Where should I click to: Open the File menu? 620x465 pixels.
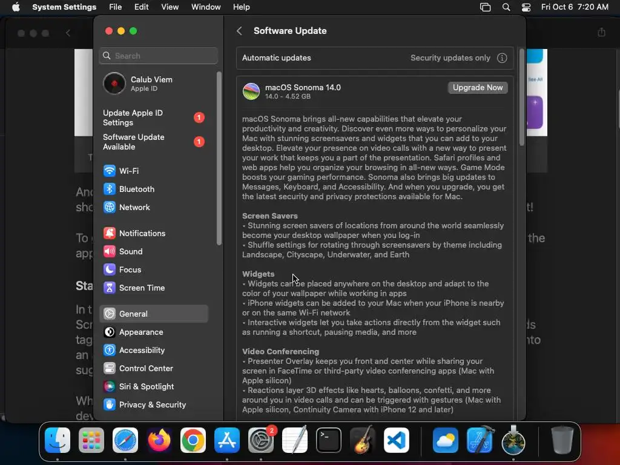click(x=116, y=7)
